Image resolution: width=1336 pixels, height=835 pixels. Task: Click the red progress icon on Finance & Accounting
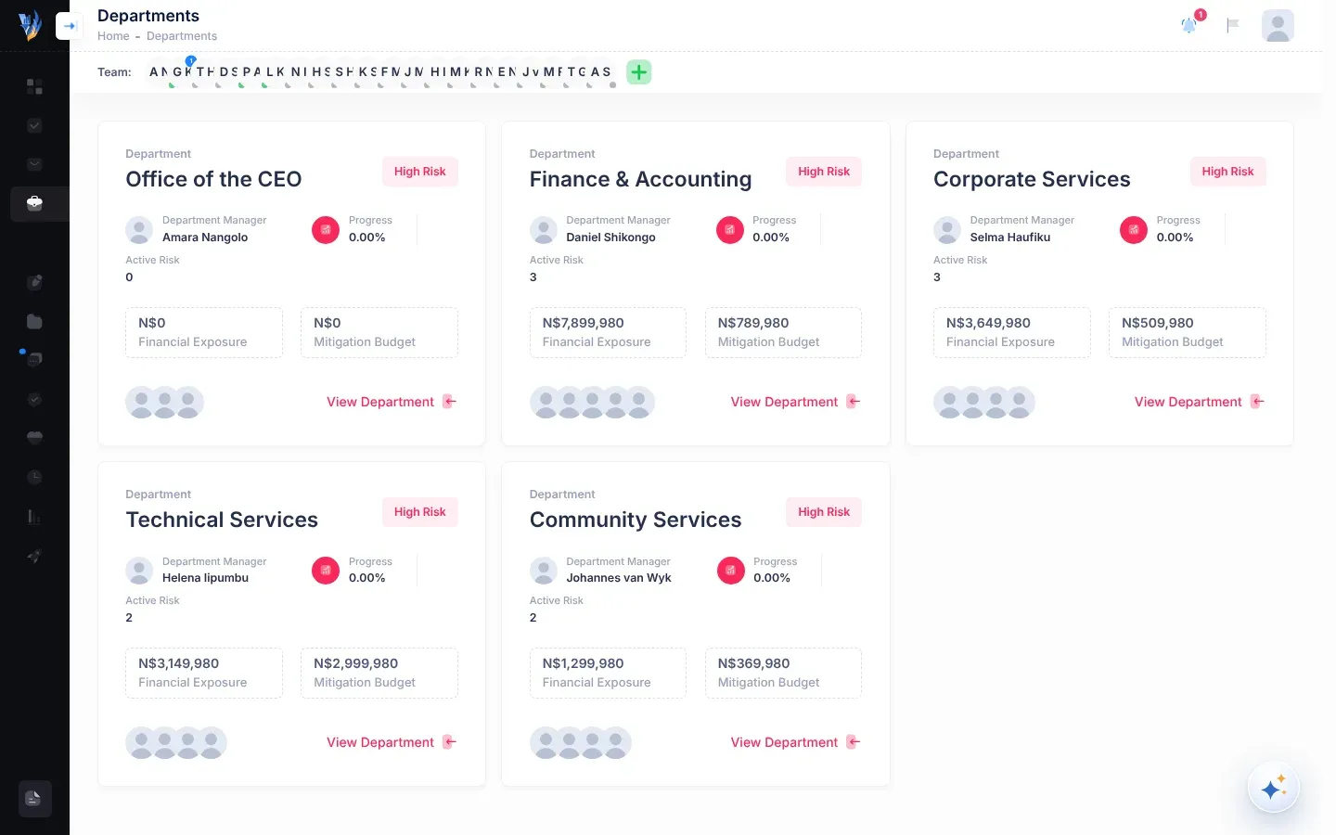(730, 229)
